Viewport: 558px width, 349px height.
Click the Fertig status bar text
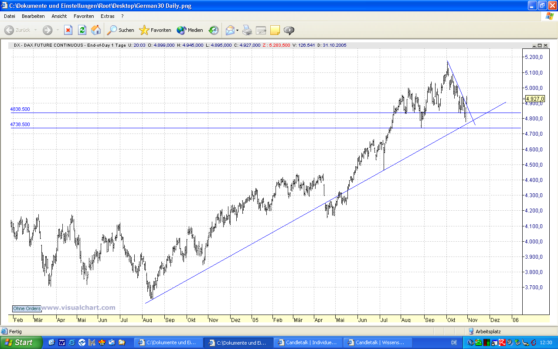click(15, 332)
